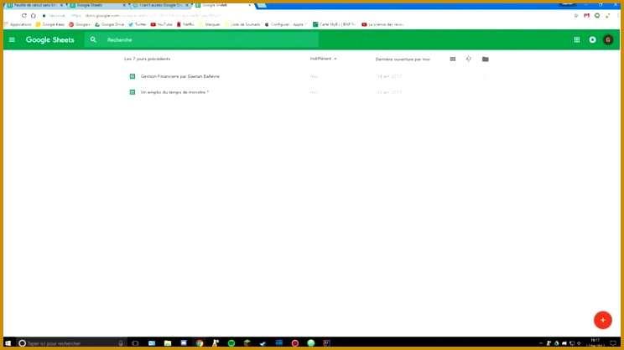The image size is (624, 350).
Task: Open Spotify from the taskbar
Action: (x=231, y=343)
